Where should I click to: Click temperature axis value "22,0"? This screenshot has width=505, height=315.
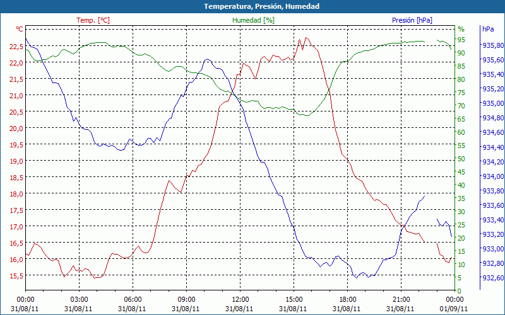(x=16, y=63)
